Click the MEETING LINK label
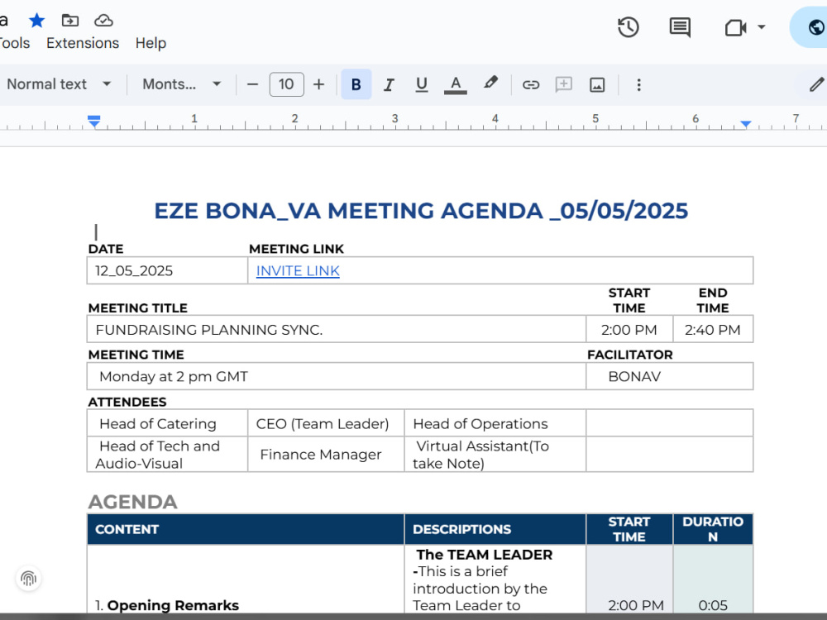This screenshot has width=827, height=620. click(x=296, y=249)
